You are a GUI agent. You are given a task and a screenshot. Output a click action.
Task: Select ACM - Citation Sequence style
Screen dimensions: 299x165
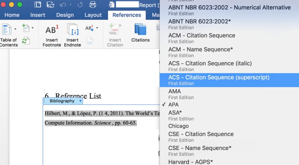click(x=229, y=38)
